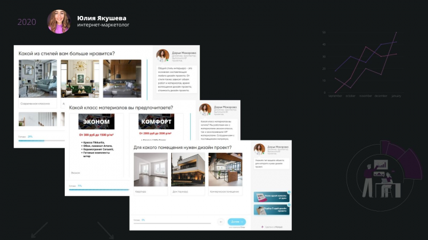Click the analytics people illustration icon
The image size is (428, 240).
pos(382,178)
